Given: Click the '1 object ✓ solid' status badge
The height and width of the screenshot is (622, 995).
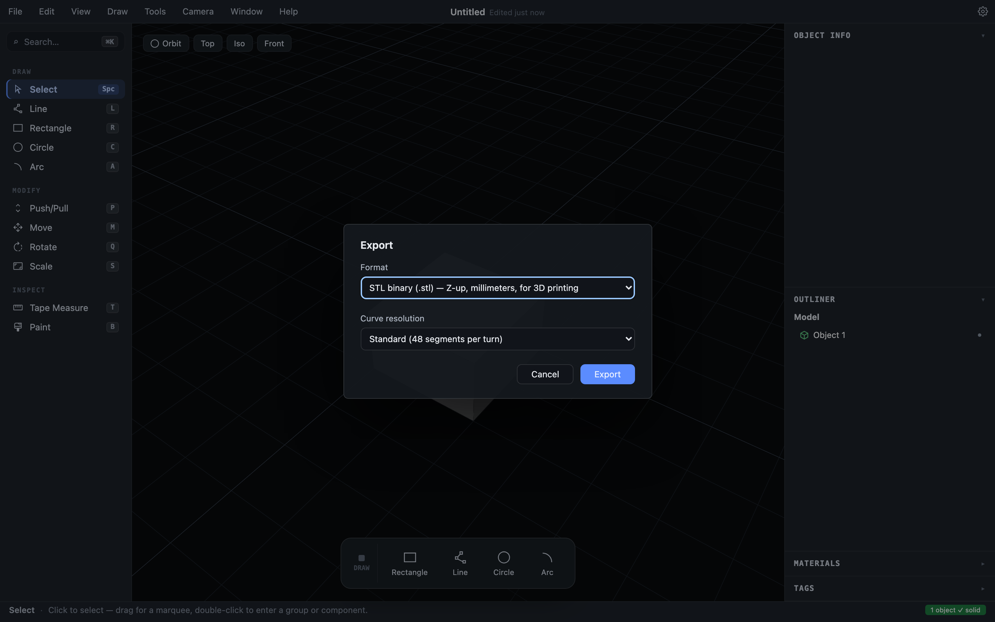Looking at the screenshot, I should pyautogui.click(x=955, y=610).
